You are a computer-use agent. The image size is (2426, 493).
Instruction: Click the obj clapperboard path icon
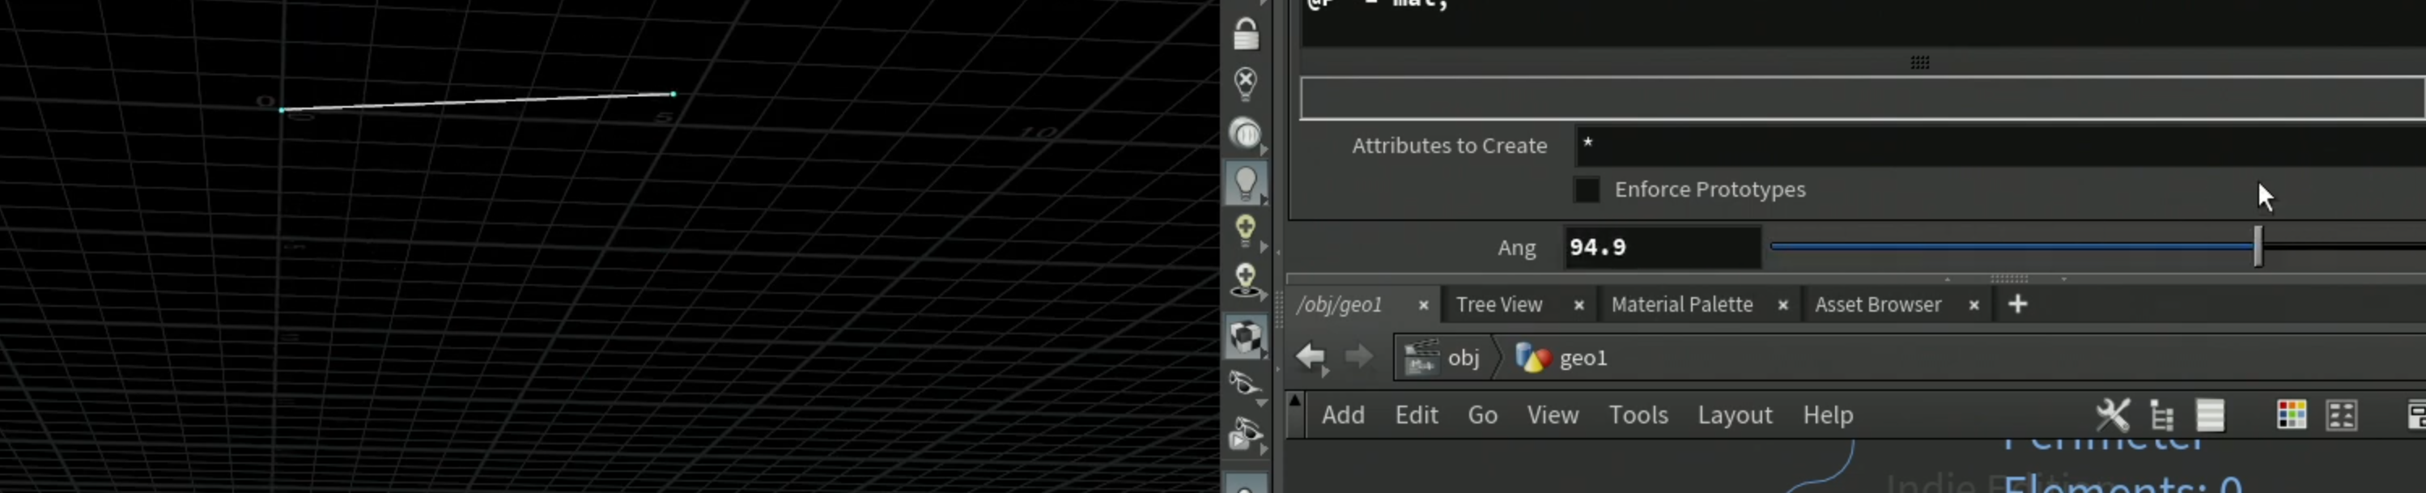[x=1421, y=357]
